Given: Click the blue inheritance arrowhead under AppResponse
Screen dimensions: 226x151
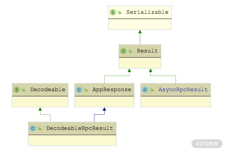Looking at the screenshot, I should click(x=104, y=109).
